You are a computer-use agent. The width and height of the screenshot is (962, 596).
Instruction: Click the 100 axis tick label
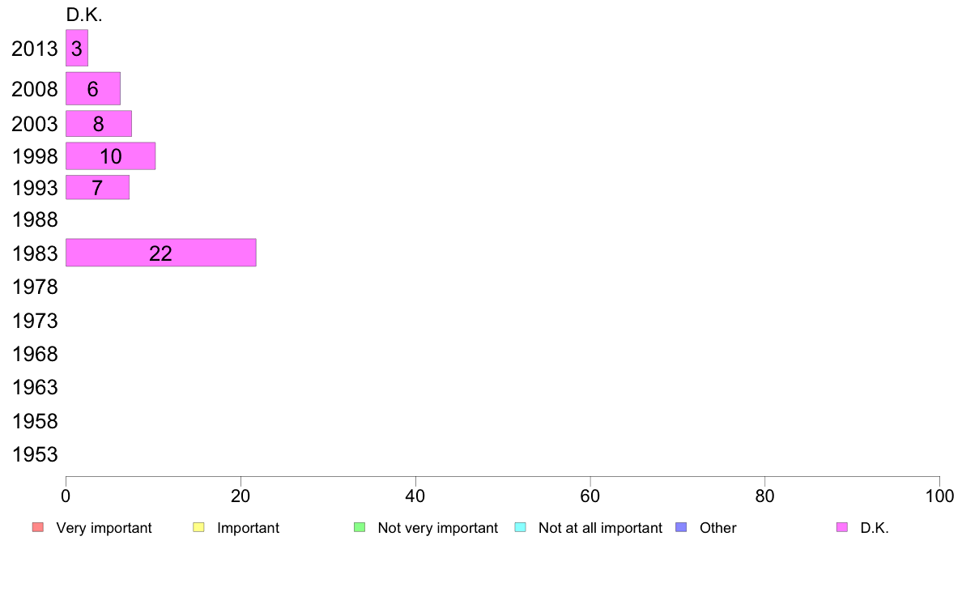pos(939,496)
